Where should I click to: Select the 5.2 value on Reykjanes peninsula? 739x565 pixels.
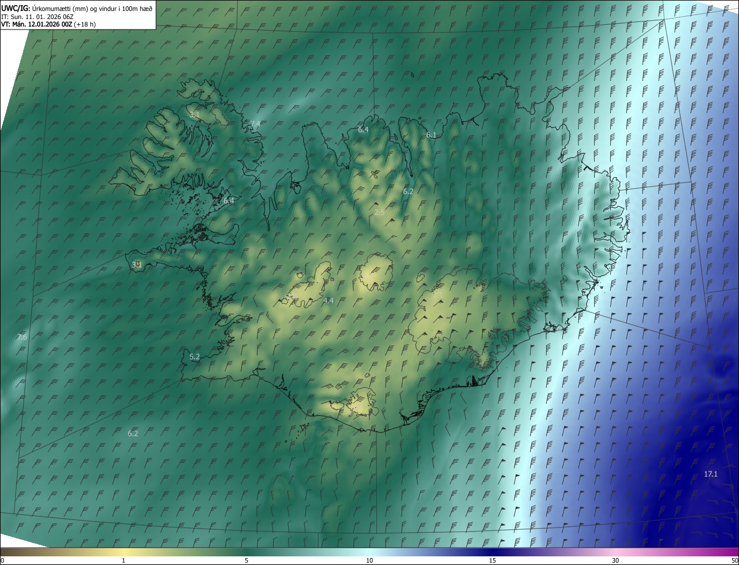(x=195, y=357)
